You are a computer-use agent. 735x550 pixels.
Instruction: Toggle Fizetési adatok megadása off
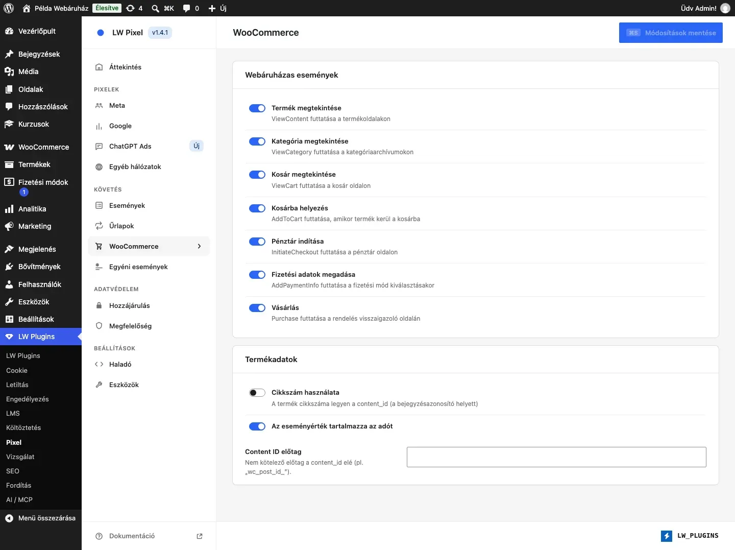[257, 275]
